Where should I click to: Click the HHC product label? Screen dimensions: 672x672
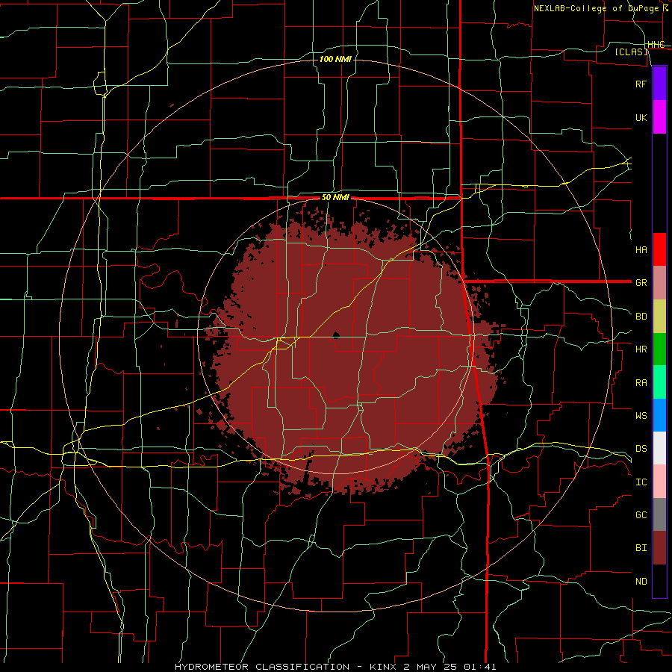656,45
